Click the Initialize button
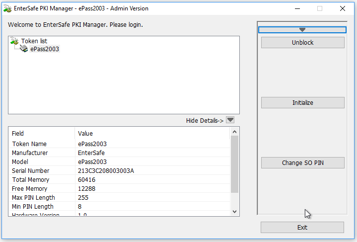This screenshot has width=357, height=242. point(302,103)
